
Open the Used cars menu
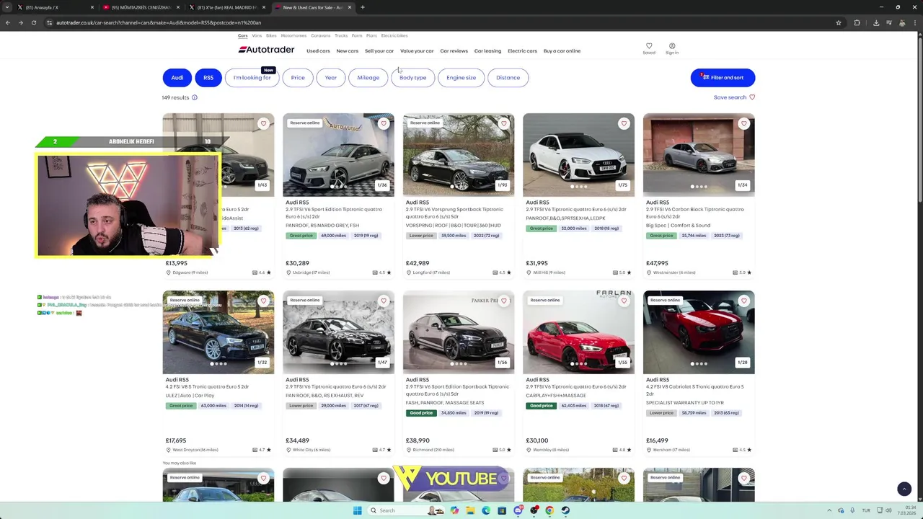click(x=318, y=51)
